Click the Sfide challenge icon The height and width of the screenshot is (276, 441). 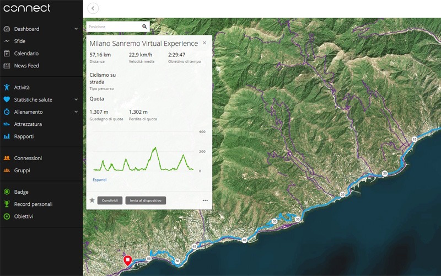coord(7,41)
